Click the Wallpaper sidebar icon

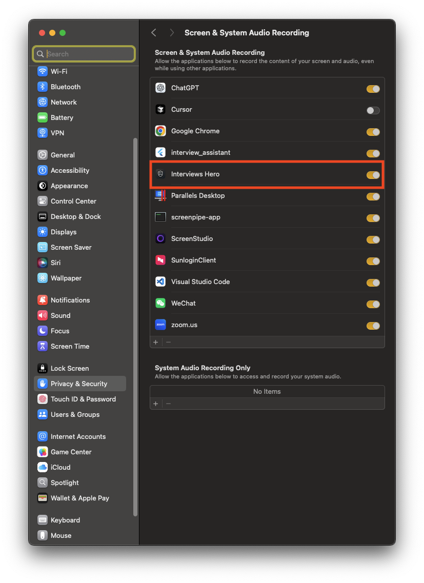pyautogui.click(x=43, y=278)
